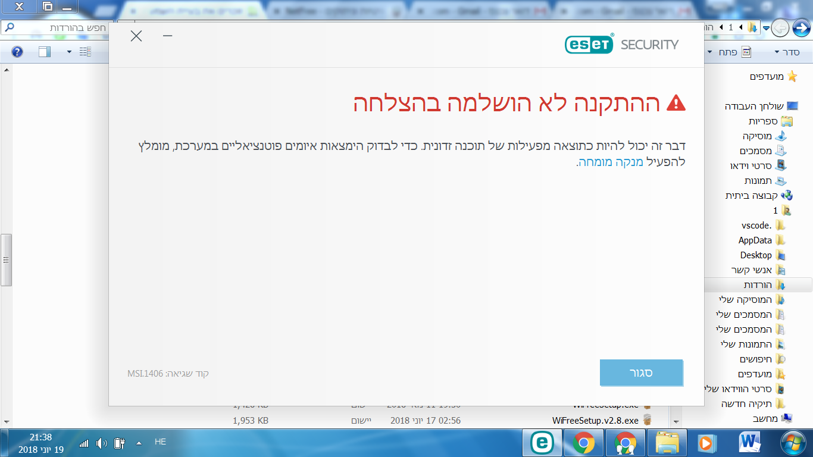
Task: Open the תיקיה חדשה folder
Action: point(753,404)
